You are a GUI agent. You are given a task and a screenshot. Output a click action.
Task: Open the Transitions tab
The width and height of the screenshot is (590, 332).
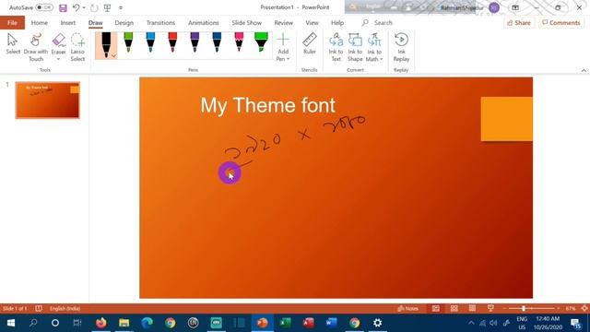tap(160, 23)
